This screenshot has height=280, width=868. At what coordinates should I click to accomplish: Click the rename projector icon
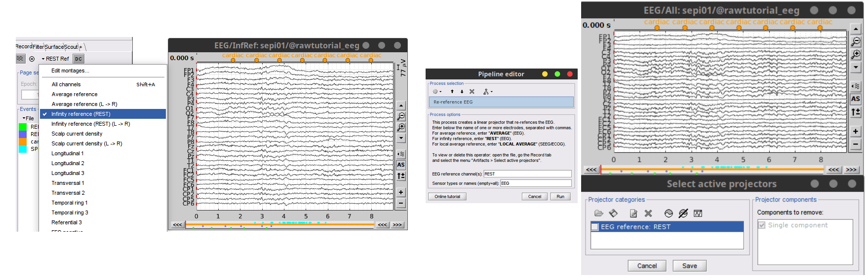click(x=633, y=213)
